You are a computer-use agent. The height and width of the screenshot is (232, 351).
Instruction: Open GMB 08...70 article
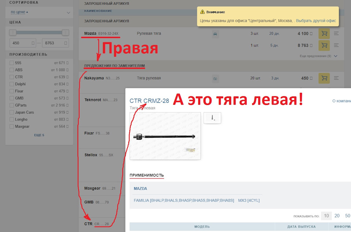click(97, 202)
